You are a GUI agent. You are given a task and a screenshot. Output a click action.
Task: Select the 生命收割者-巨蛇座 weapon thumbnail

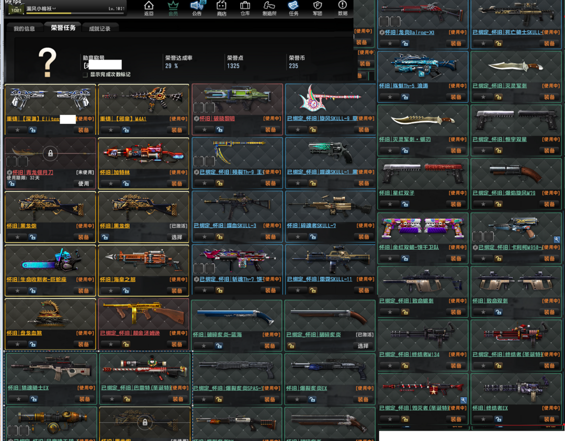(x=50, y=260)
